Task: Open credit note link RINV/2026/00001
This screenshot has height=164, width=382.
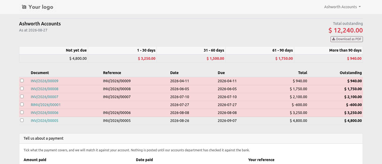Action: [46, 105]
